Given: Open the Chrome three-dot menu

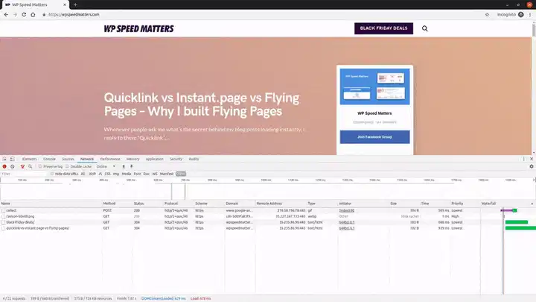Looking at the screenshot, I should (530, 14).
